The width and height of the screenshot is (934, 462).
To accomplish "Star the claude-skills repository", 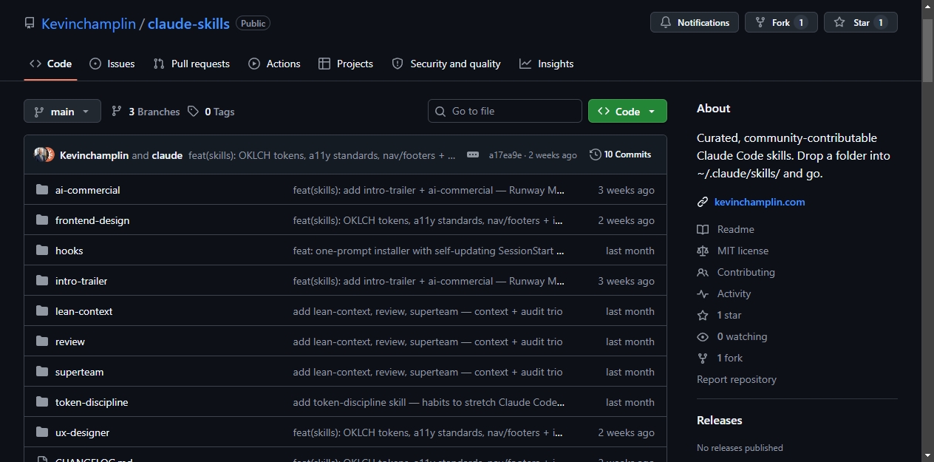I will click(x=861, y=23).
